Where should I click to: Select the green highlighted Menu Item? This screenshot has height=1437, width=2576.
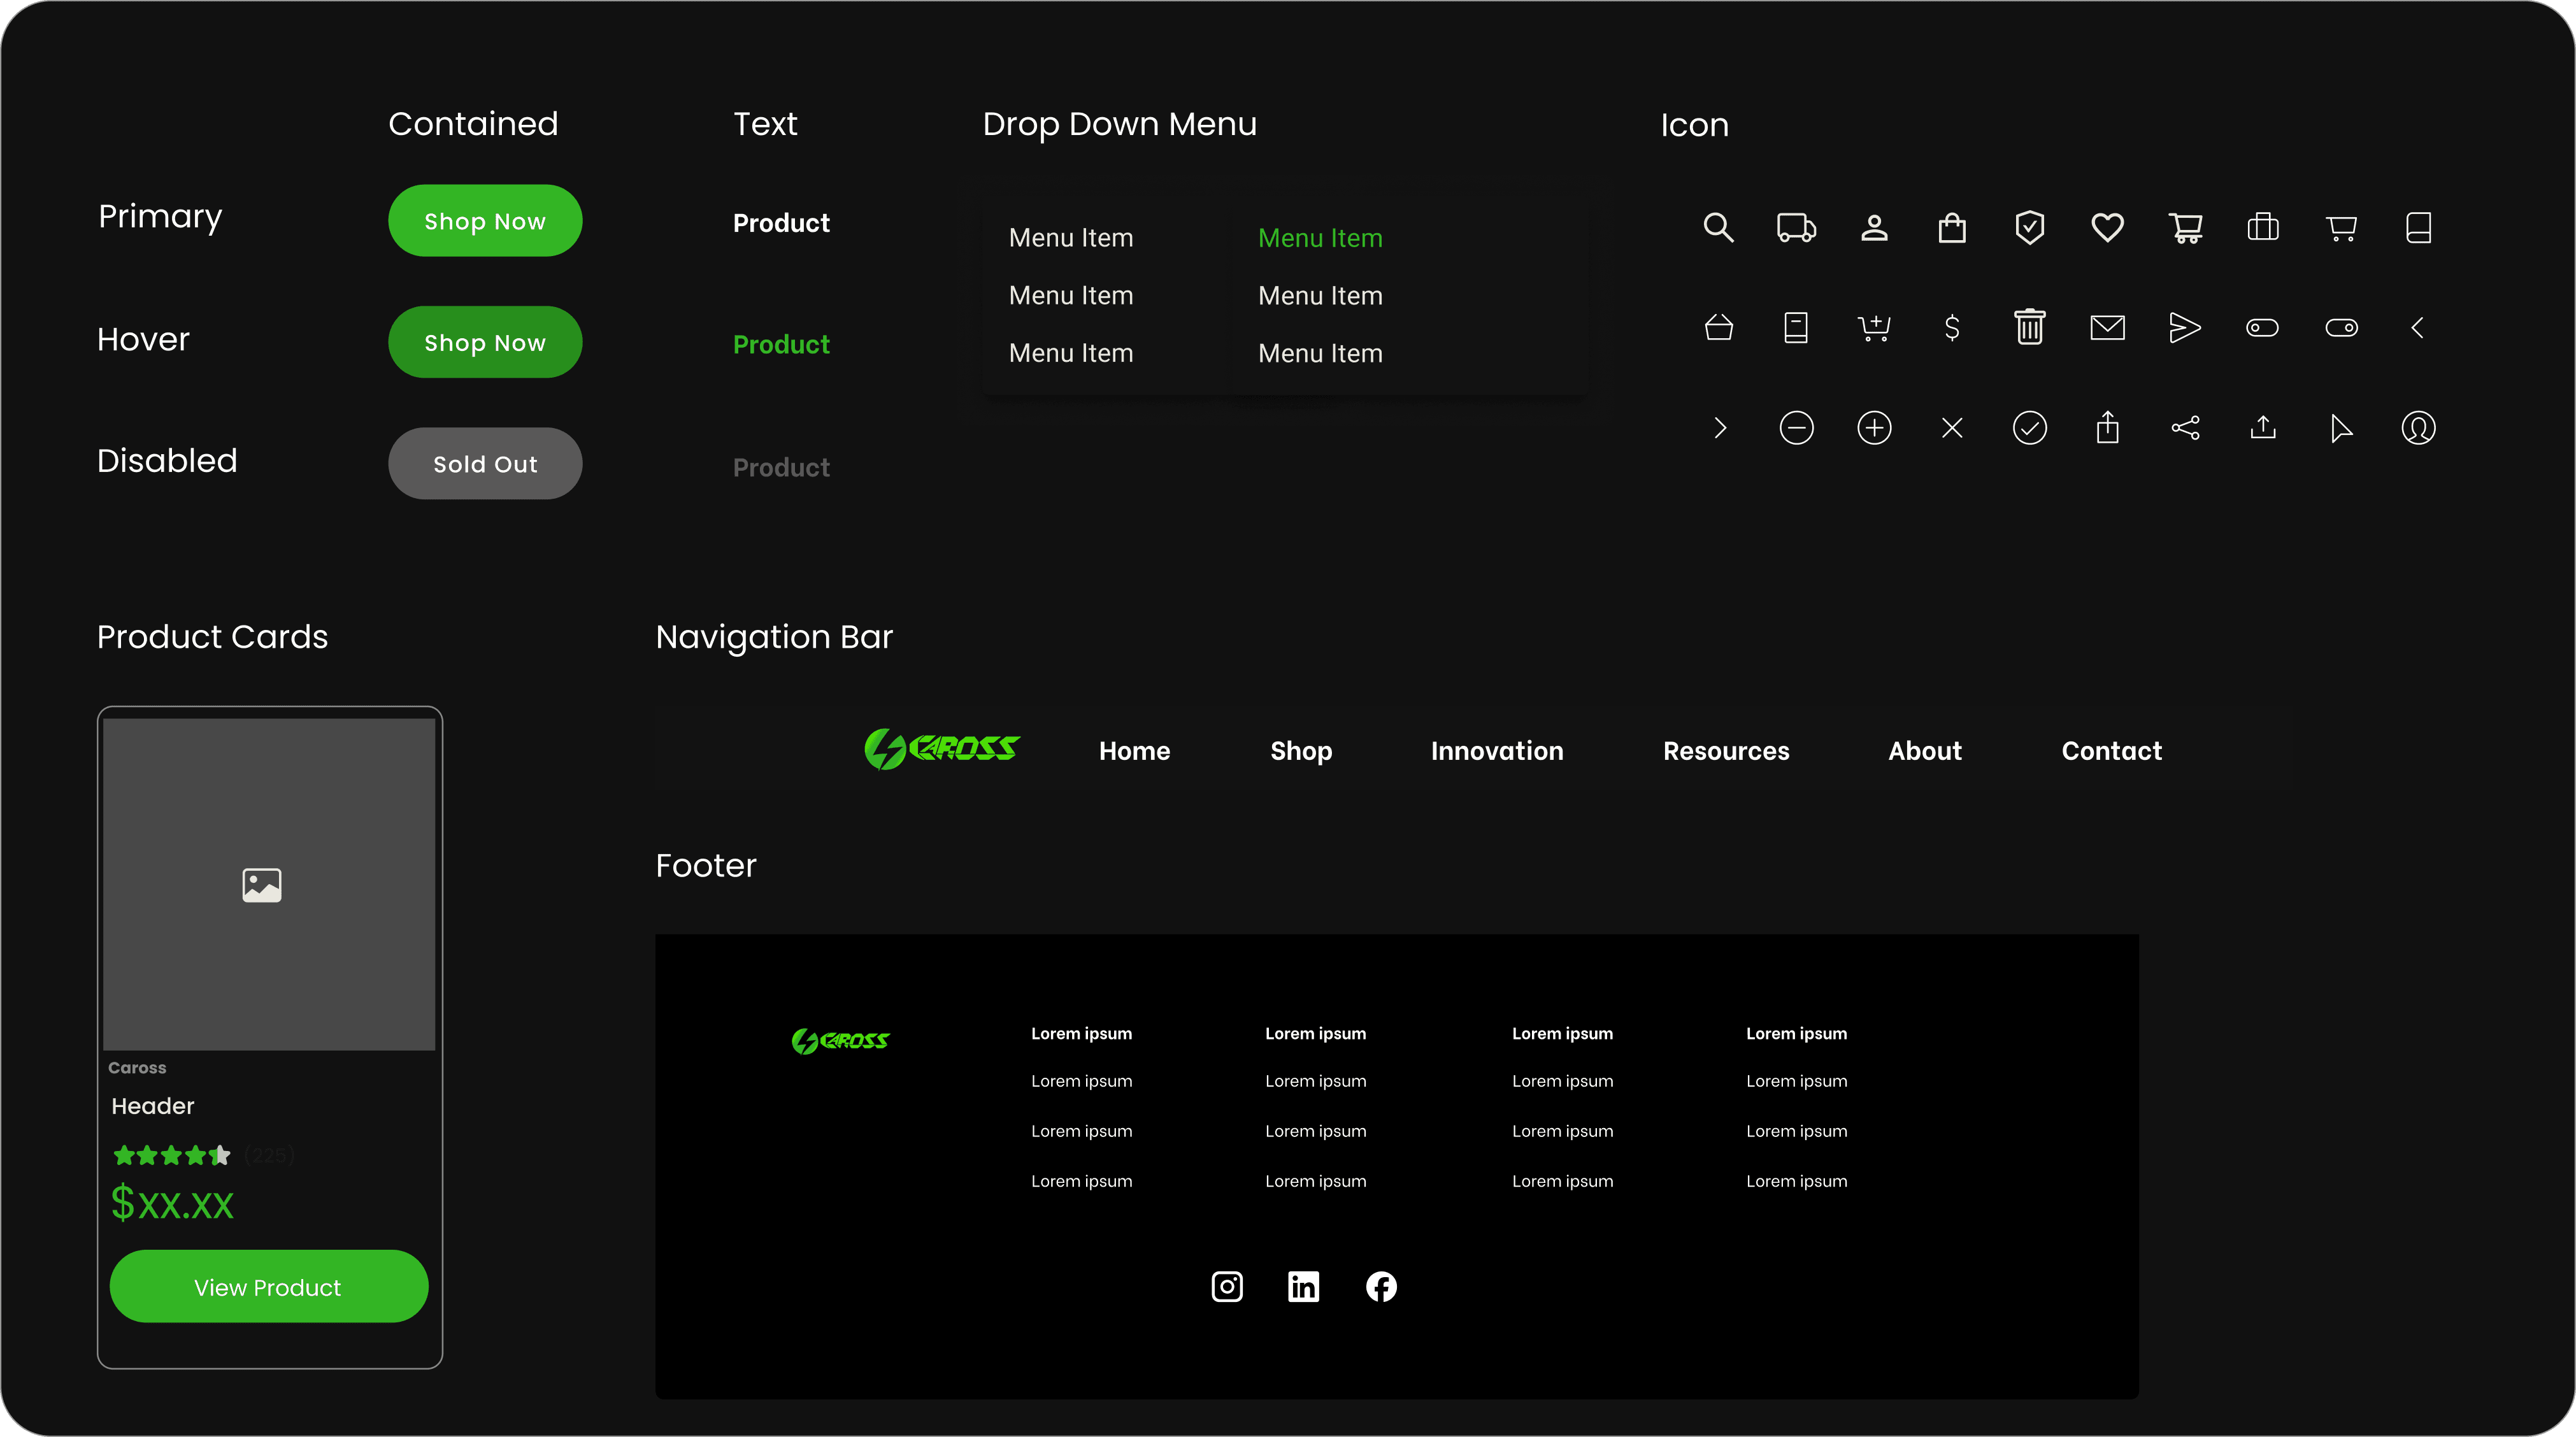click(x=1320, y=238)
